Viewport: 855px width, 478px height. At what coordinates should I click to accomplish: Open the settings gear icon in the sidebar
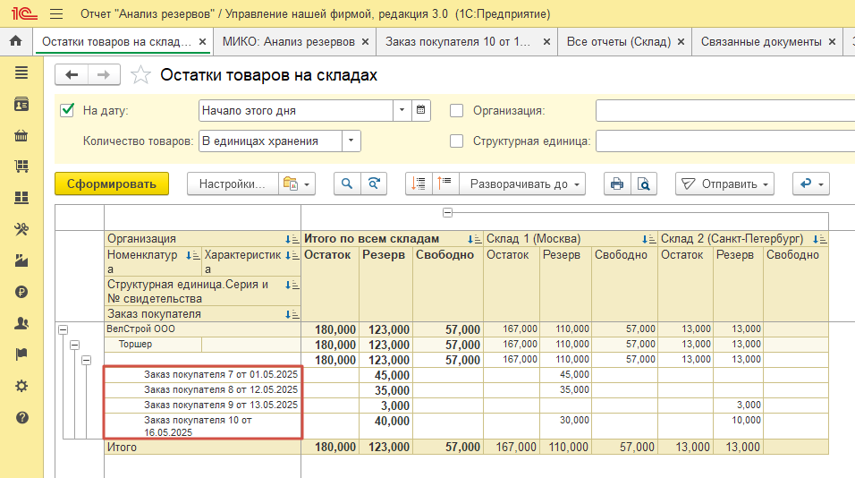[21, 386]
